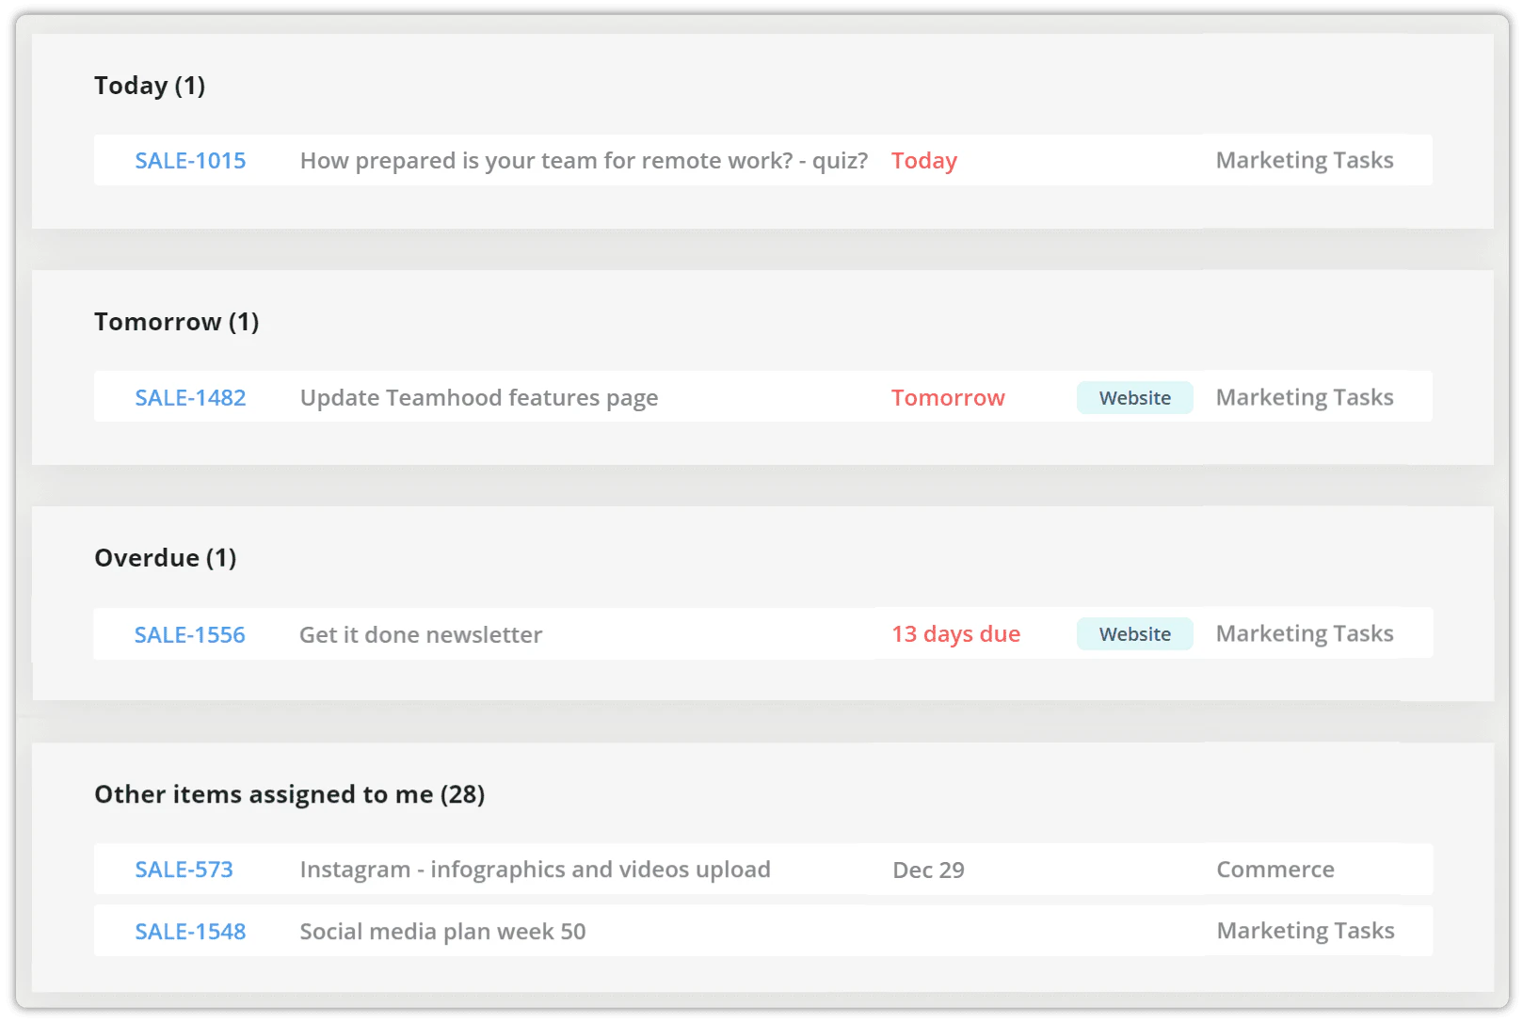This screenshot has width=1523, height=1022.
Task: Open the Commerce board label
Action: 1275,870
